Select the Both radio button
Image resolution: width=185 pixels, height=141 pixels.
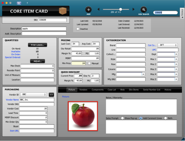[165, 118]
